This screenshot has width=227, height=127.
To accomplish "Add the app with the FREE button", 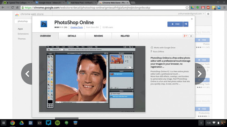I will point(175,24).
